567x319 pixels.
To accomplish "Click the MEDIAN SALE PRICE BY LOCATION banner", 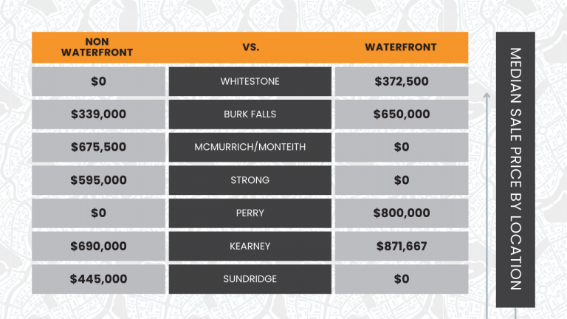I will coord(515,170).
